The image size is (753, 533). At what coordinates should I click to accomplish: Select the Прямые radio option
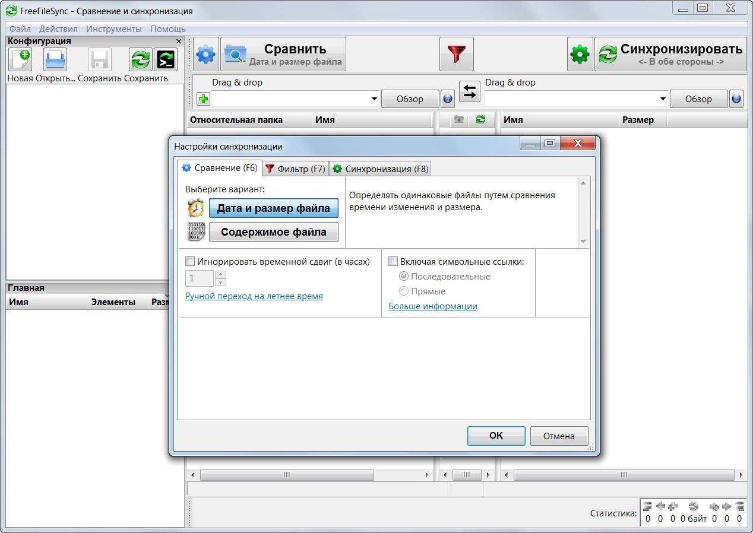(x=404, y=291)
